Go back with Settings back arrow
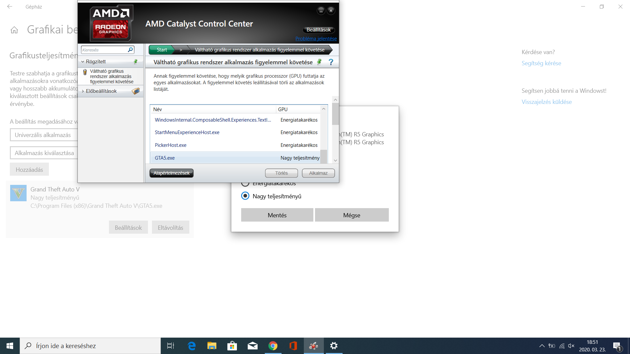Image resolution: width=630 pixels, height=354 pixels. (10, 7)
